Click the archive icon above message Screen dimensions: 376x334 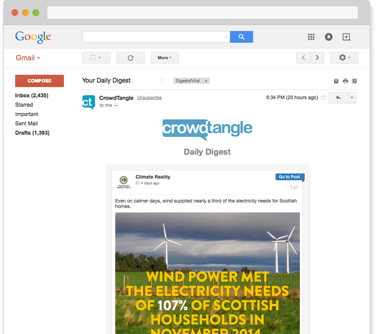point(336,81)
